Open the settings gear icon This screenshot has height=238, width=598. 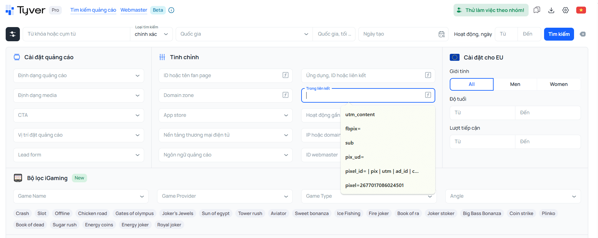566,10
